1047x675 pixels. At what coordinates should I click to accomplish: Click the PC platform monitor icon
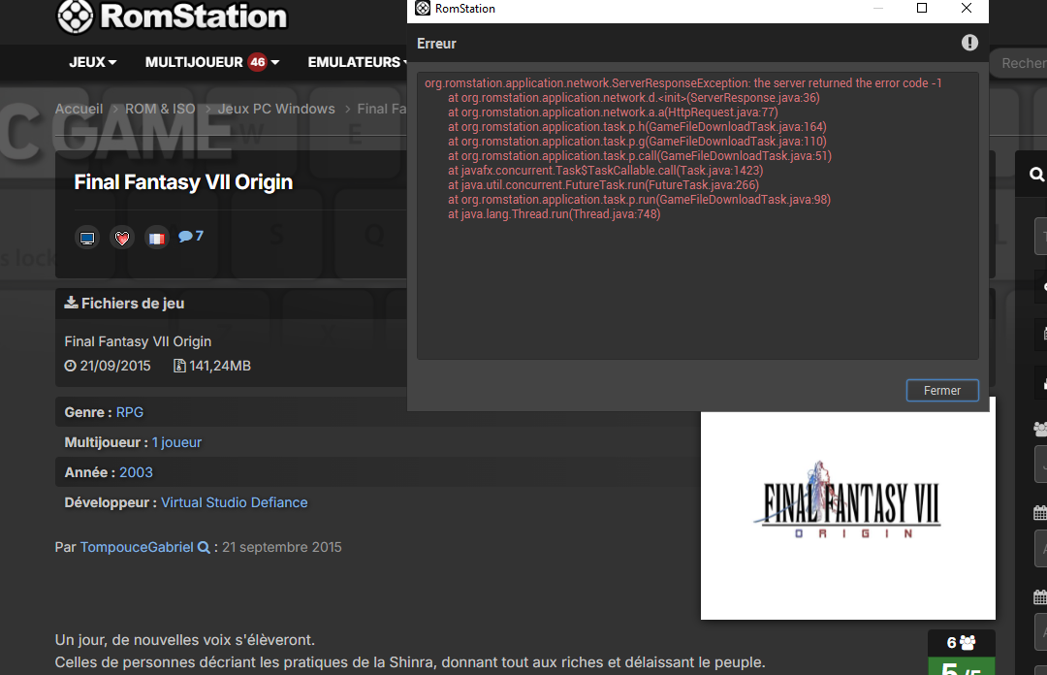click(87, 238)
